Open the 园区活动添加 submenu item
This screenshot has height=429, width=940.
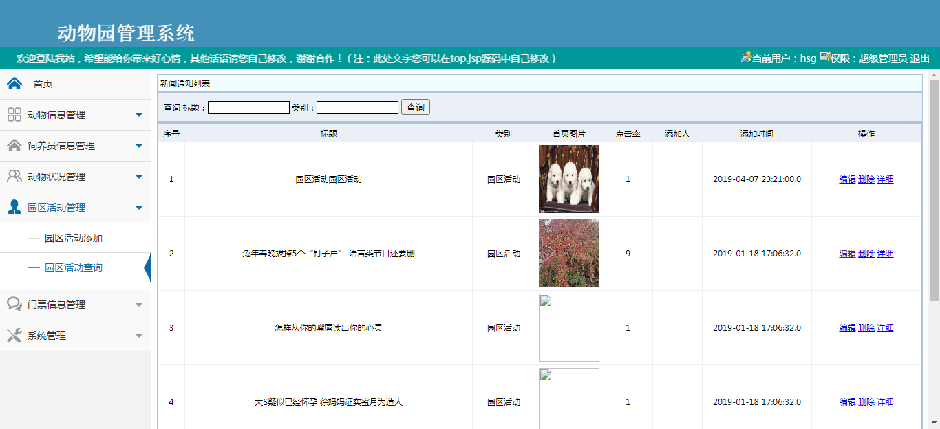(x=74, y=239)
